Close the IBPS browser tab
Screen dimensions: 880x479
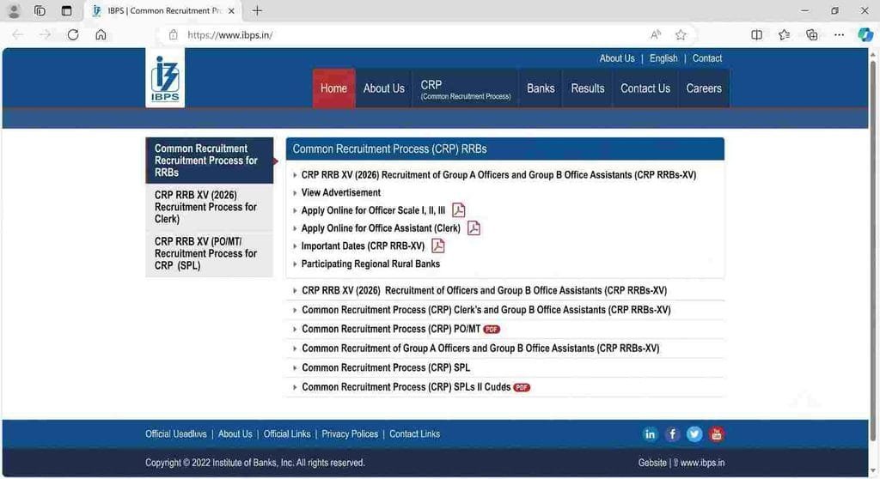(231, 10)
